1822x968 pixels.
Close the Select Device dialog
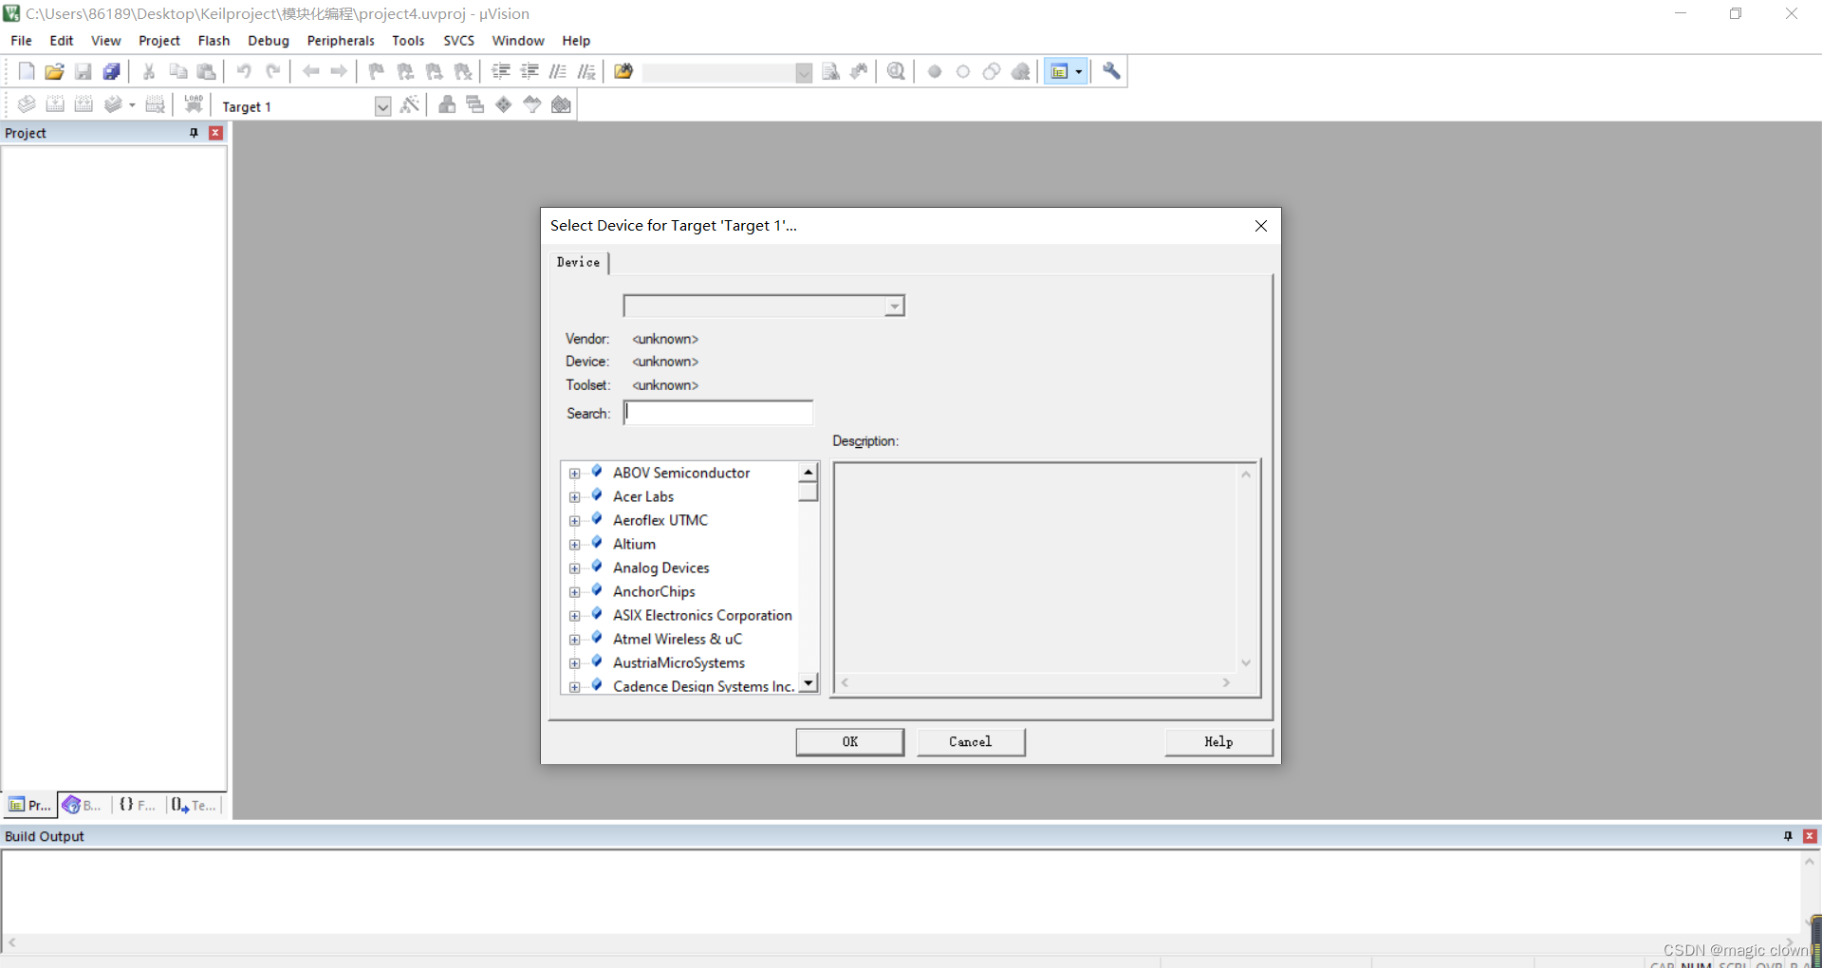[x=1261, y=226]
